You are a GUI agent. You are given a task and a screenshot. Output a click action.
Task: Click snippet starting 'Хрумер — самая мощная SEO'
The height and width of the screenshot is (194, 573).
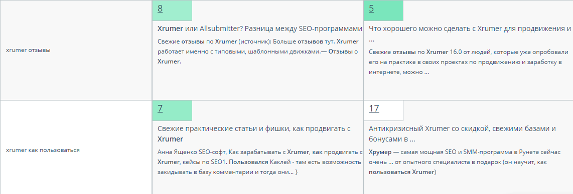pos(465,162)
